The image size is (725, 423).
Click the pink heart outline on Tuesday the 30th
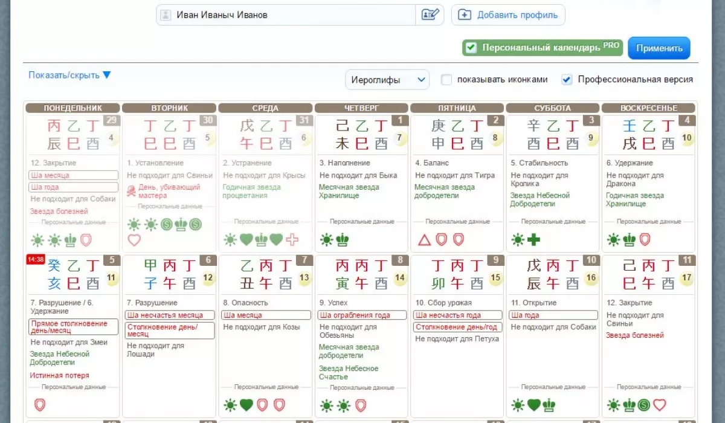tap(134, 240)
